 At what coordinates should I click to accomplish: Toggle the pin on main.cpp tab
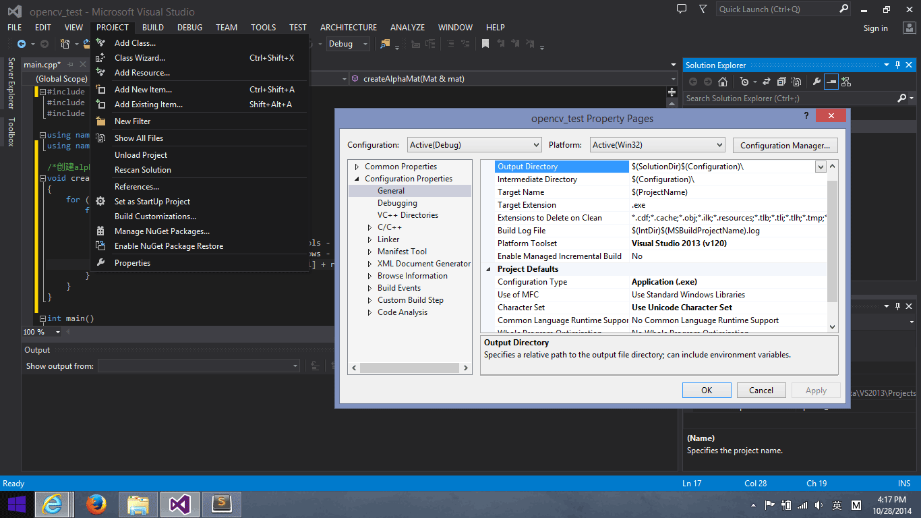pos(70,65)
